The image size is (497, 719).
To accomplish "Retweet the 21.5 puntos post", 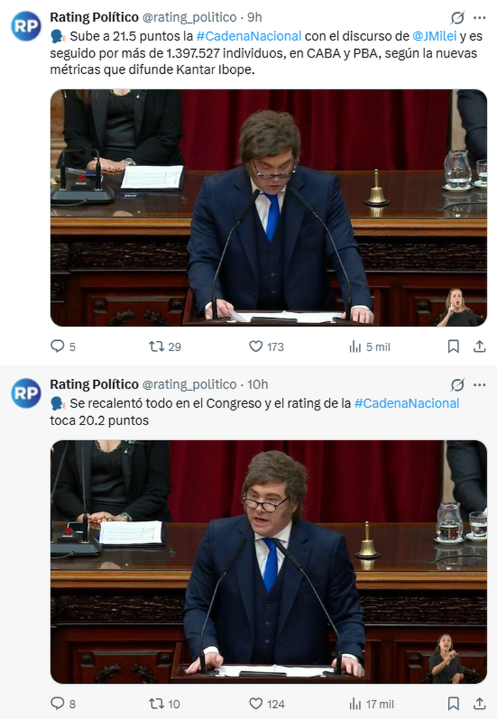I will coord(157,347).
